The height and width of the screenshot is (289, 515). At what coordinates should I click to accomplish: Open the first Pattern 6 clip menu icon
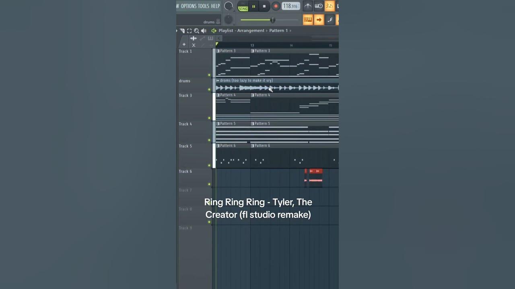[x=218, y=146]
